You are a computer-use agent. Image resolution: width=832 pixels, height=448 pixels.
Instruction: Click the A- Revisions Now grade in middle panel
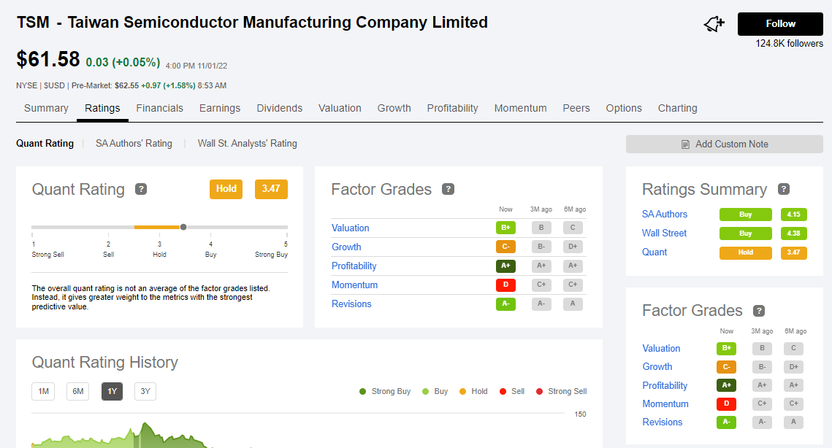coord(505,304)
